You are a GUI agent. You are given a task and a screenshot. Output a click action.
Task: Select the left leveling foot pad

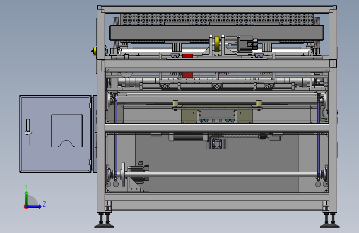pos(104,225)
